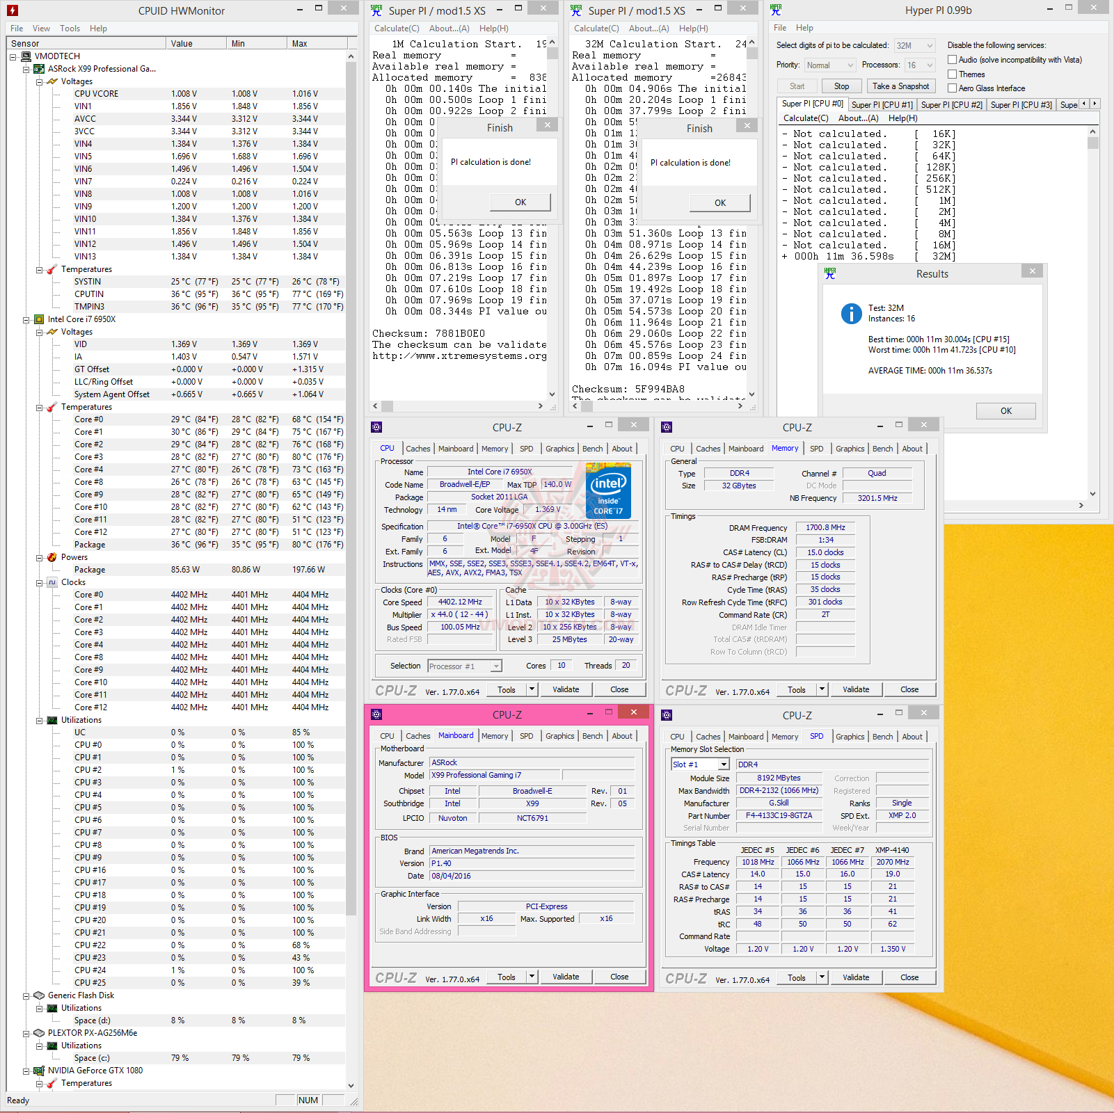
Task: Toggle the Themes service checkbox
Action: click(953, 74)
